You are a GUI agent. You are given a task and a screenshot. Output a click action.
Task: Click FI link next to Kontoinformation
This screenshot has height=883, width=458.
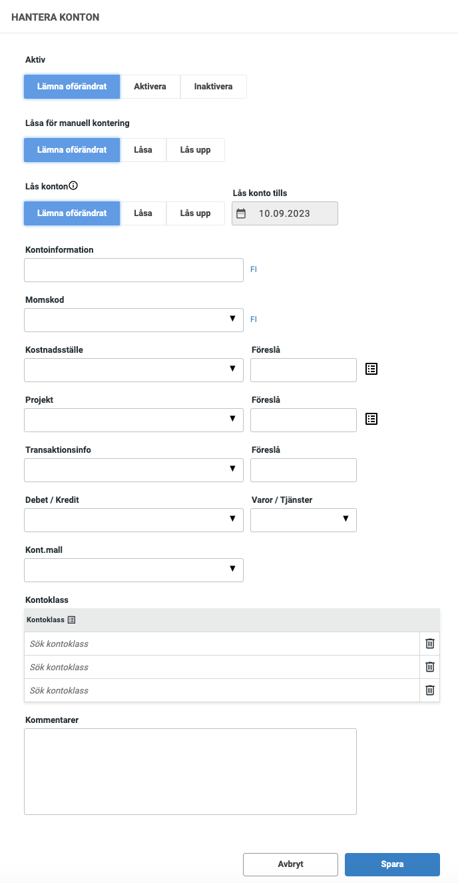click(x=254, y=269)
